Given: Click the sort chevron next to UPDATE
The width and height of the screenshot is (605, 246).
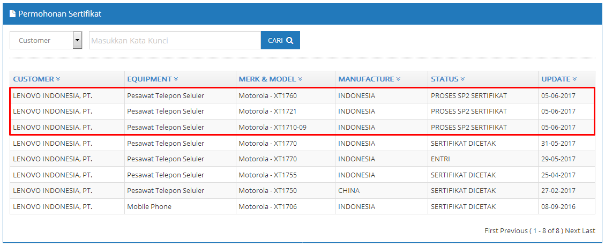Looking at the screenshot, I should click(x=574, y=79).
